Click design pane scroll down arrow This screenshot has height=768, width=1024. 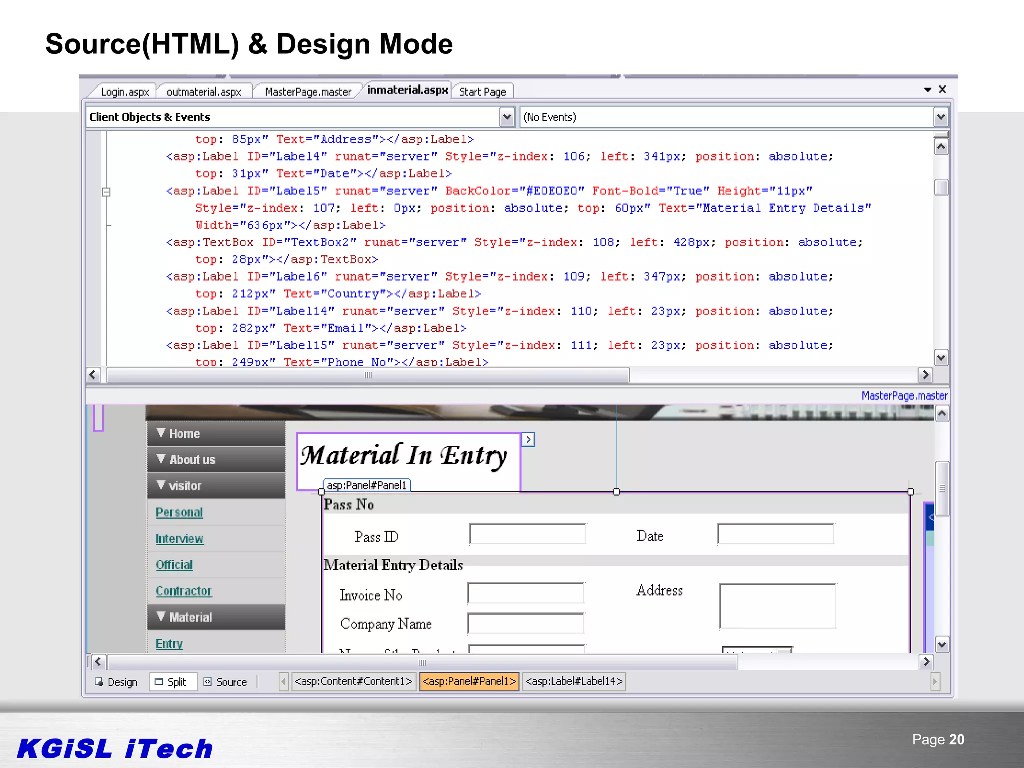(942, 645)
